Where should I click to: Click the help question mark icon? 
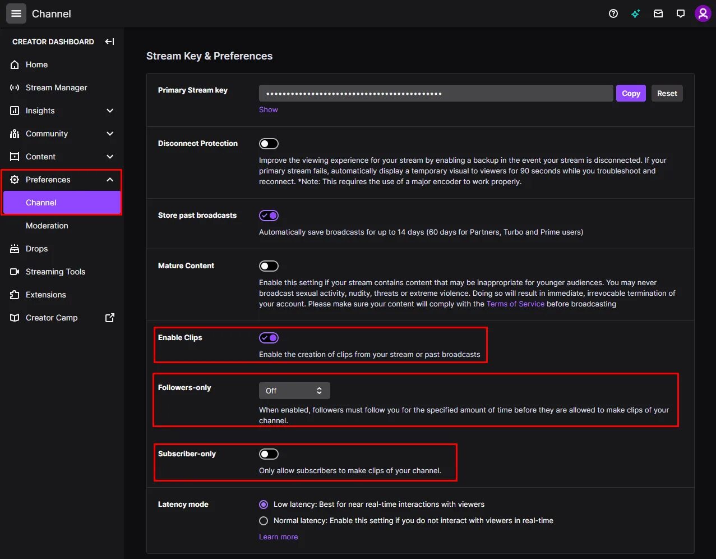click(x=613, y=13)
